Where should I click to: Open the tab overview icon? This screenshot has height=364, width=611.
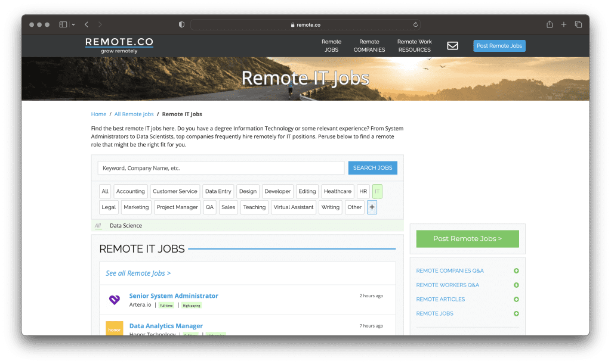click(578, 24)
